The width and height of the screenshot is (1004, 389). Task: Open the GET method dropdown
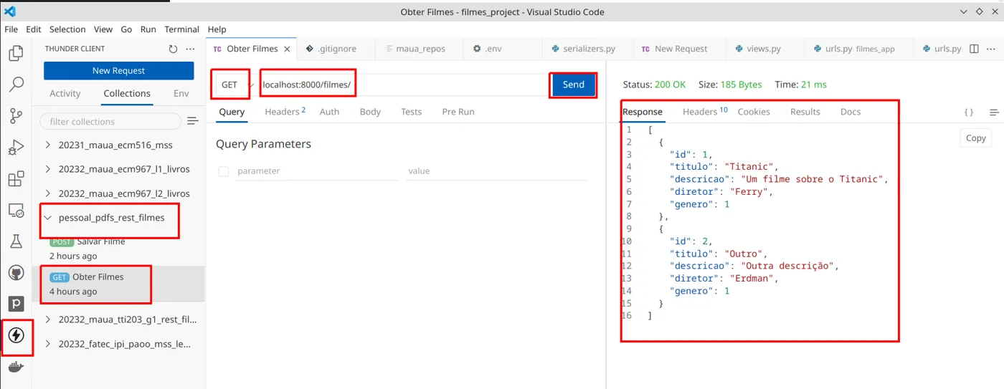click(x=235, y=85)
